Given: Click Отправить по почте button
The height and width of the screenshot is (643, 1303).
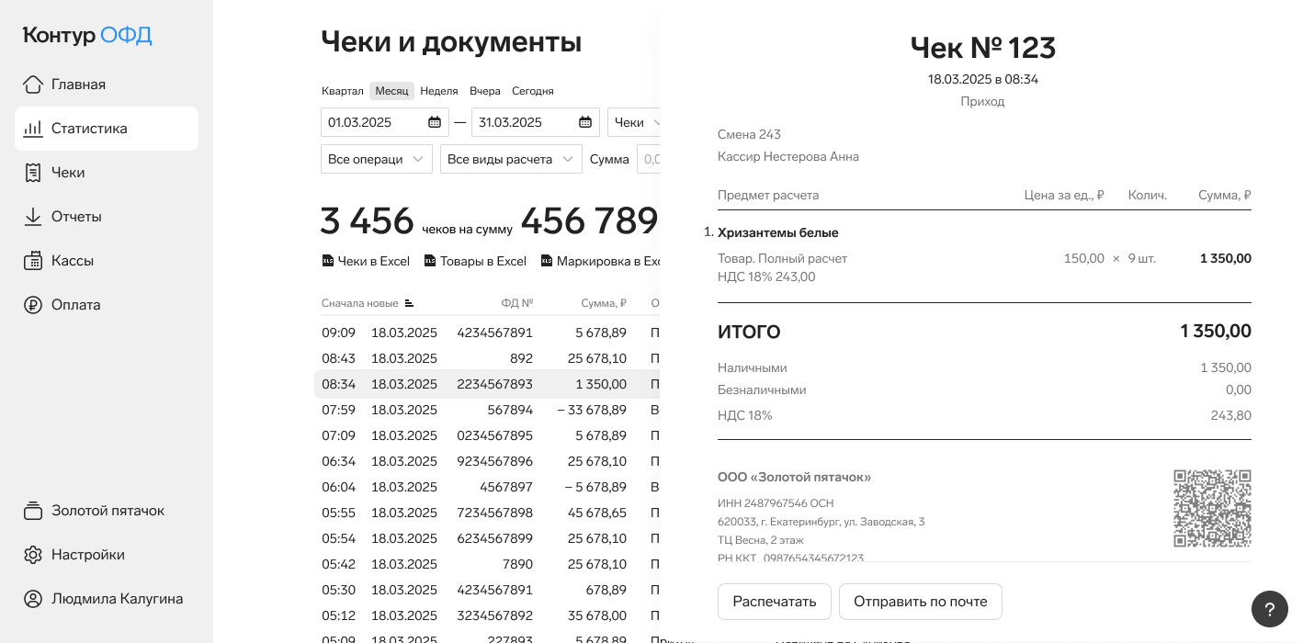Looking at the screenshot, I should point(921,602).
